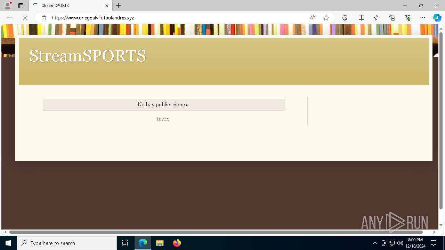Screen dimensions: 445x250
Task: Minimize the Edge window
Action: [405, 6]
